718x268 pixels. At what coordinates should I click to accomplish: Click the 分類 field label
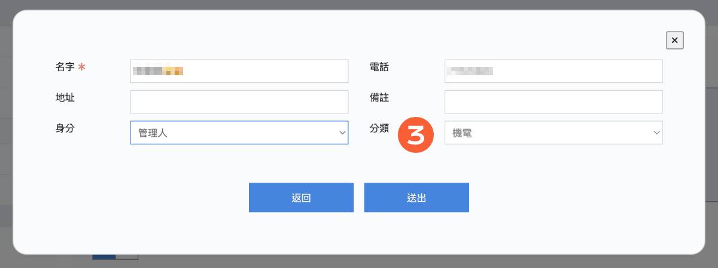[x=379, y=128]
